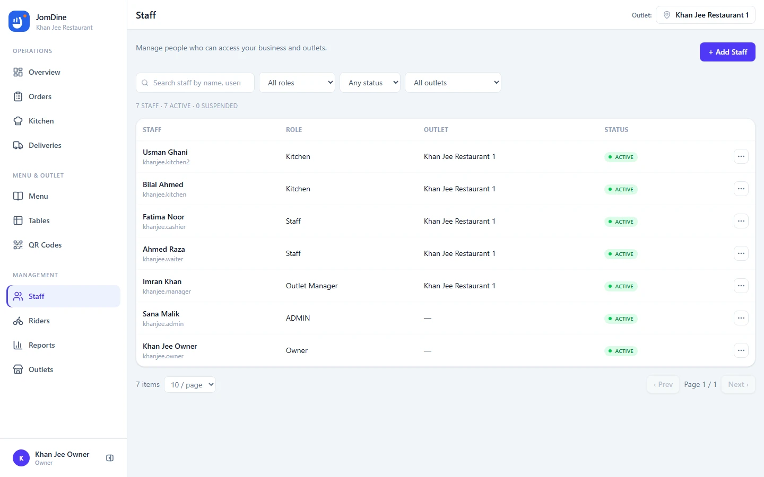Click the QR Codes icon

(18, 245)
